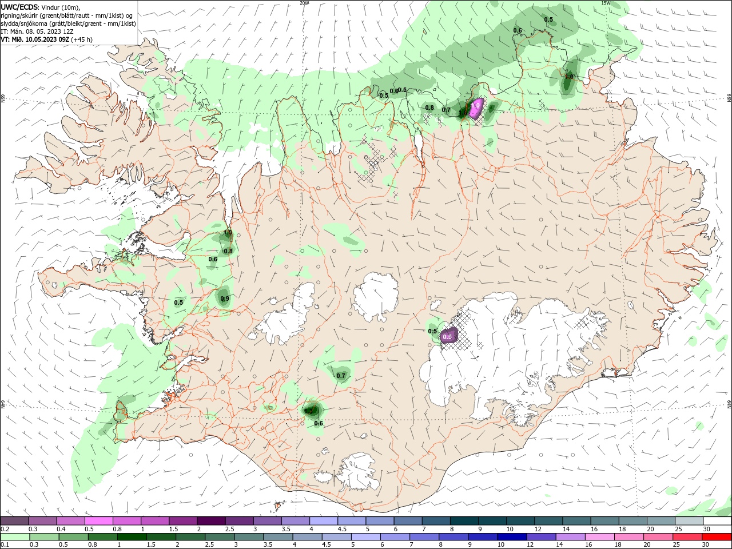The image size is (732, 549).
Task: Click the 0.6 label off the northeast peninsula
Action: pyautogui.click(x=518, y=30)
